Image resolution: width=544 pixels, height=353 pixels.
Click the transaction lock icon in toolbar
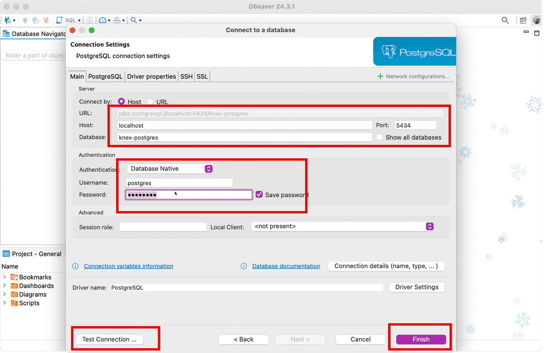[x=90, y=20]
